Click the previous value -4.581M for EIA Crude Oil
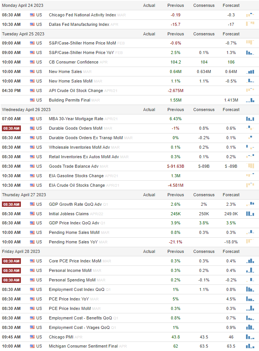Viewport: 259px width, 351px height. tap(175, 185)
